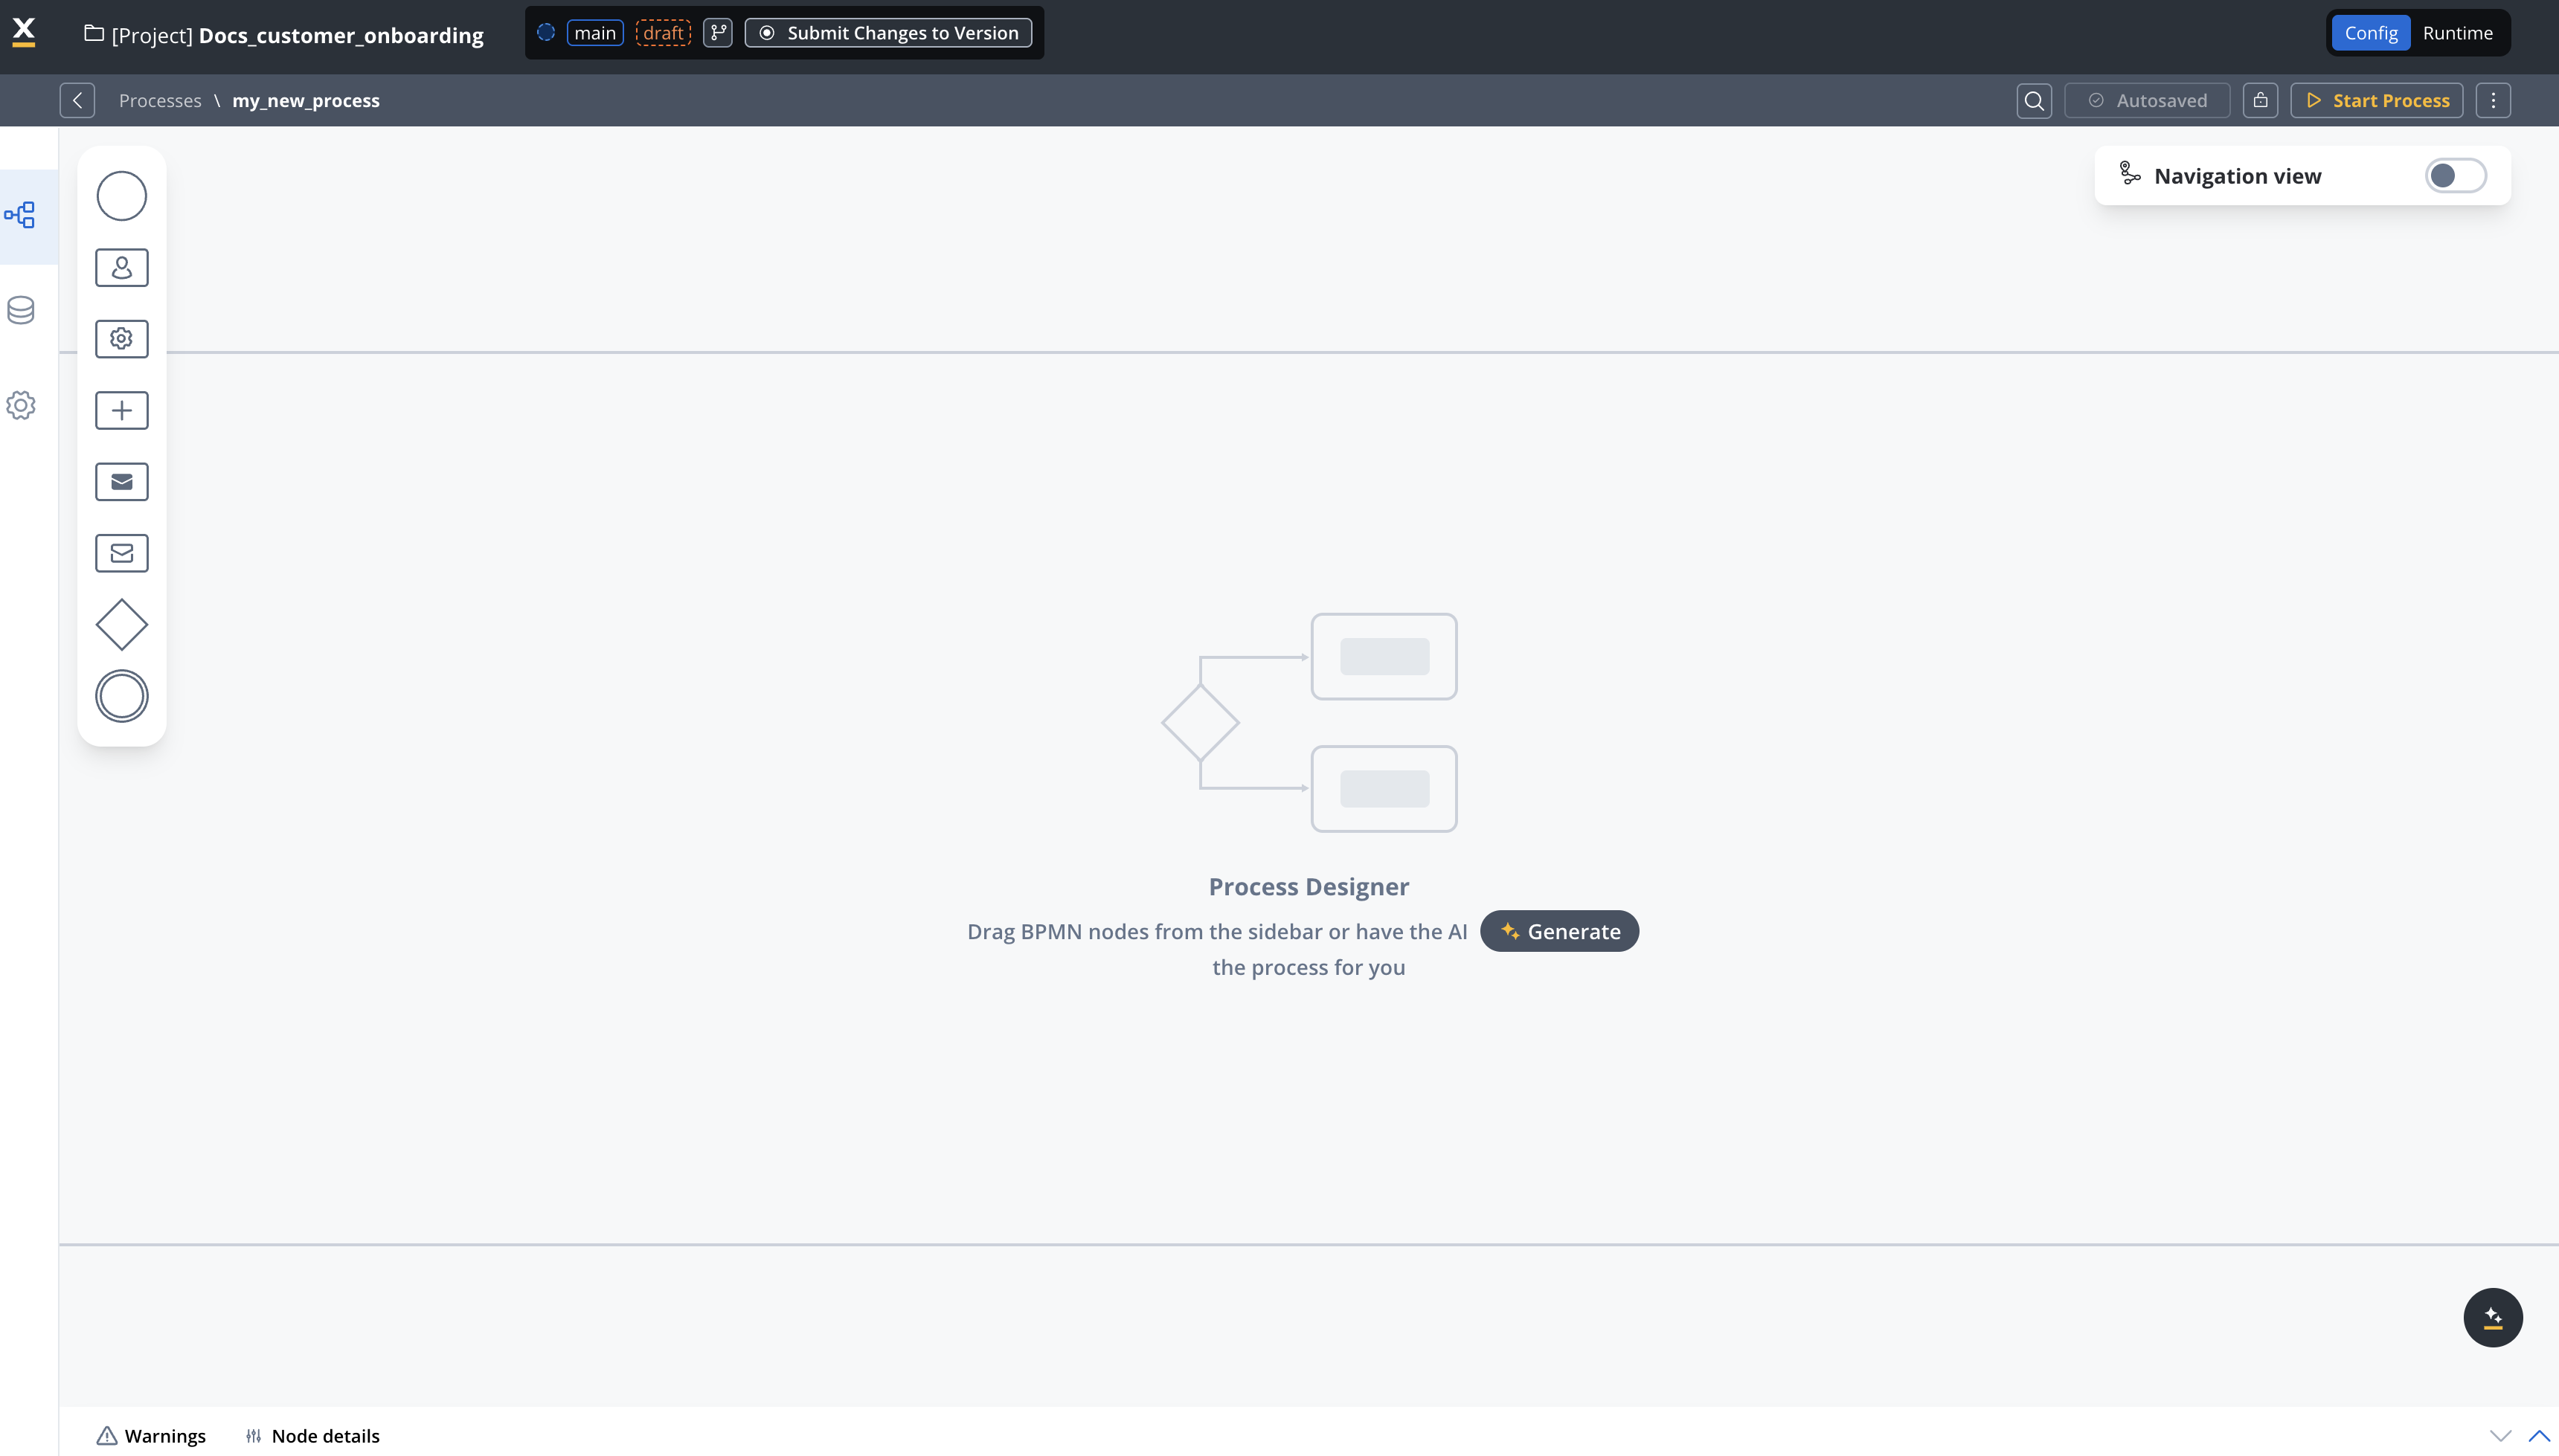The image size is (2559, 1456).
Task: Open the AI assistant floating button
Action: (2493, 1318)
